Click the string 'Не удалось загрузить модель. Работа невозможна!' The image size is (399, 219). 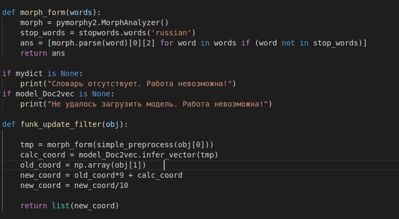(157, 104)
